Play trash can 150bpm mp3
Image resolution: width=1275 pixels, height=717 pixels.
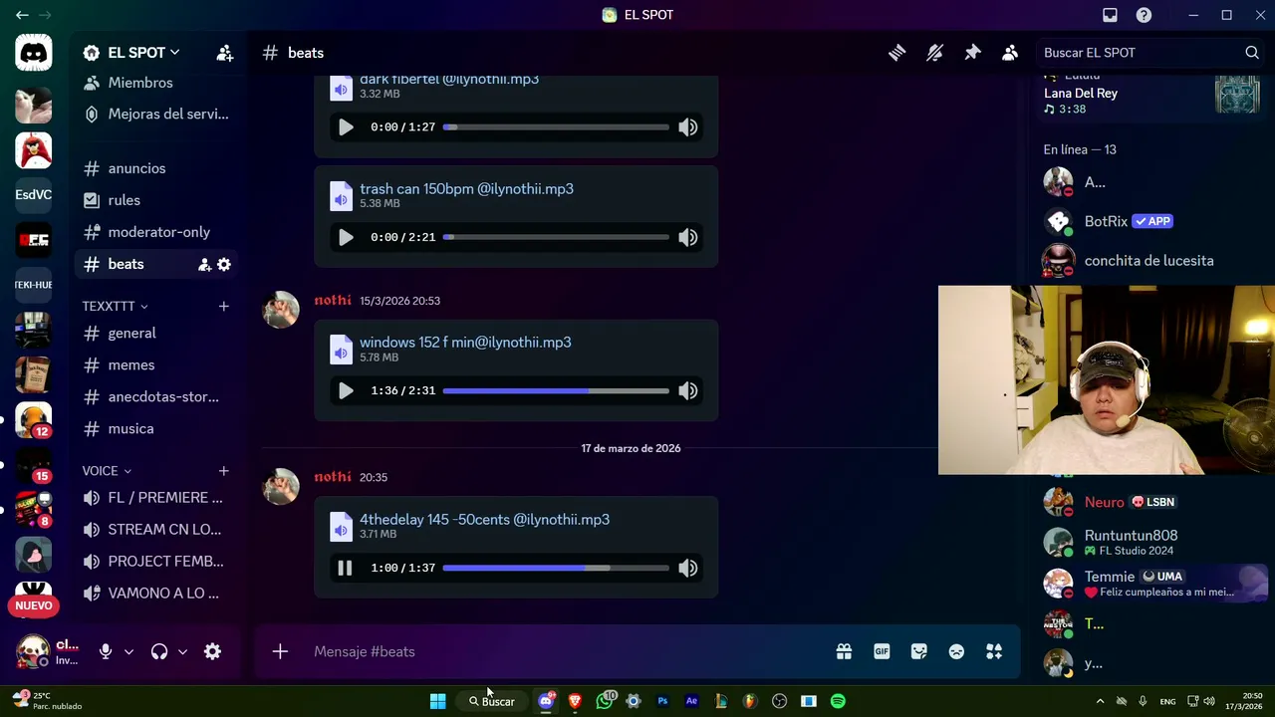click(346, 237)
